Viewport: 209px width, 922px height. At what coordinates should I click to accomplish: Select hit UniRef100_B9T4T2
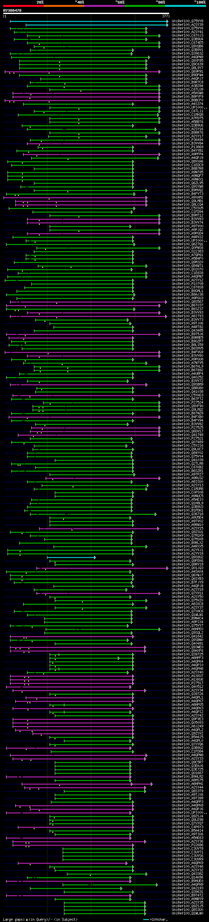187,895
